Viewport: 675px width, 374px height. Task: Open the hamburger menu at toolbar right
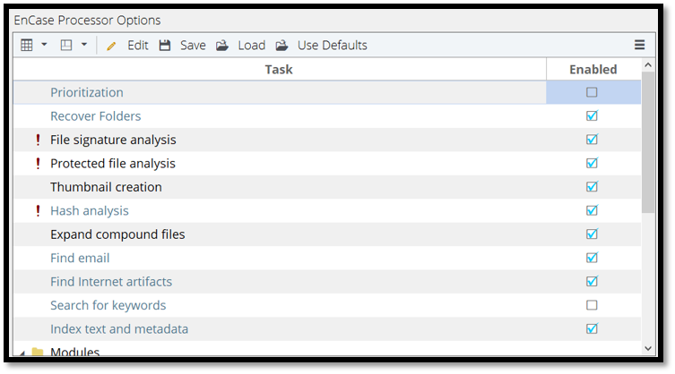point(639,45)
